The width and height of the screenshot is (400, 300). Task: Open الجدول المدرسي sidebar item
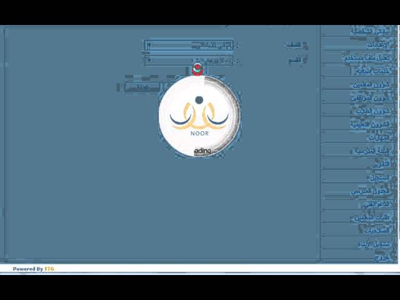tap(371, 191)
